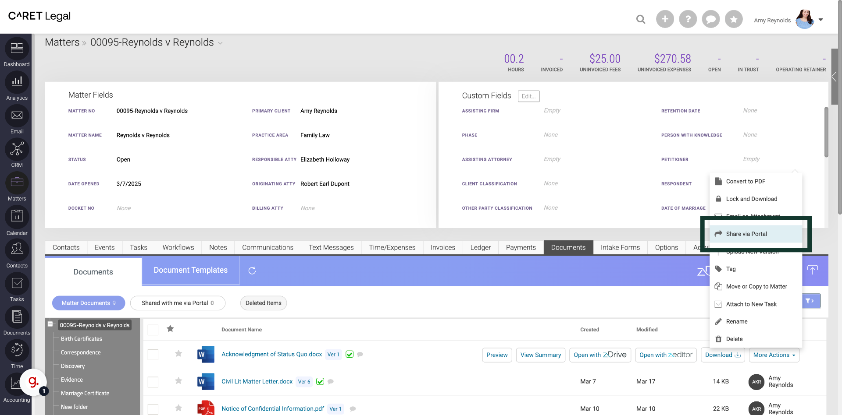Select the Notice of Confidential Information.pdf checkbox
Image resolution: width=842 pixels, height=415 pixels.
click(153, 409)
